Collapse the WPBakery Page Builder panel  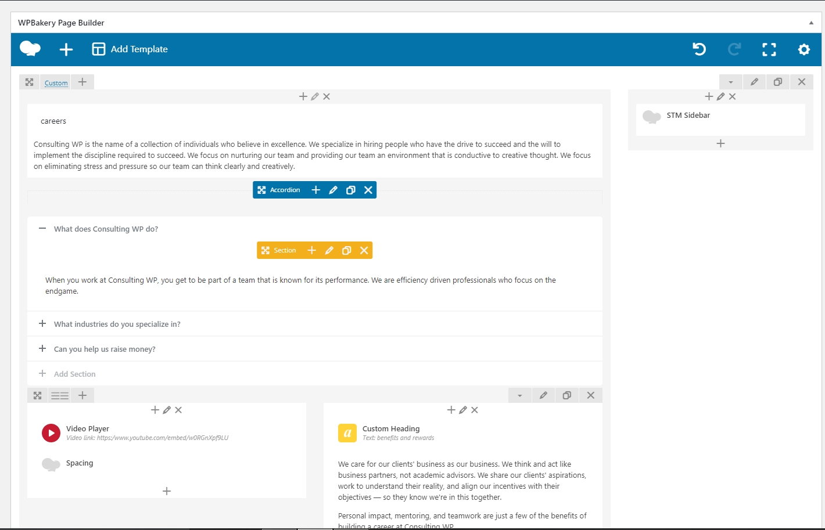click(x=811, y=23)
